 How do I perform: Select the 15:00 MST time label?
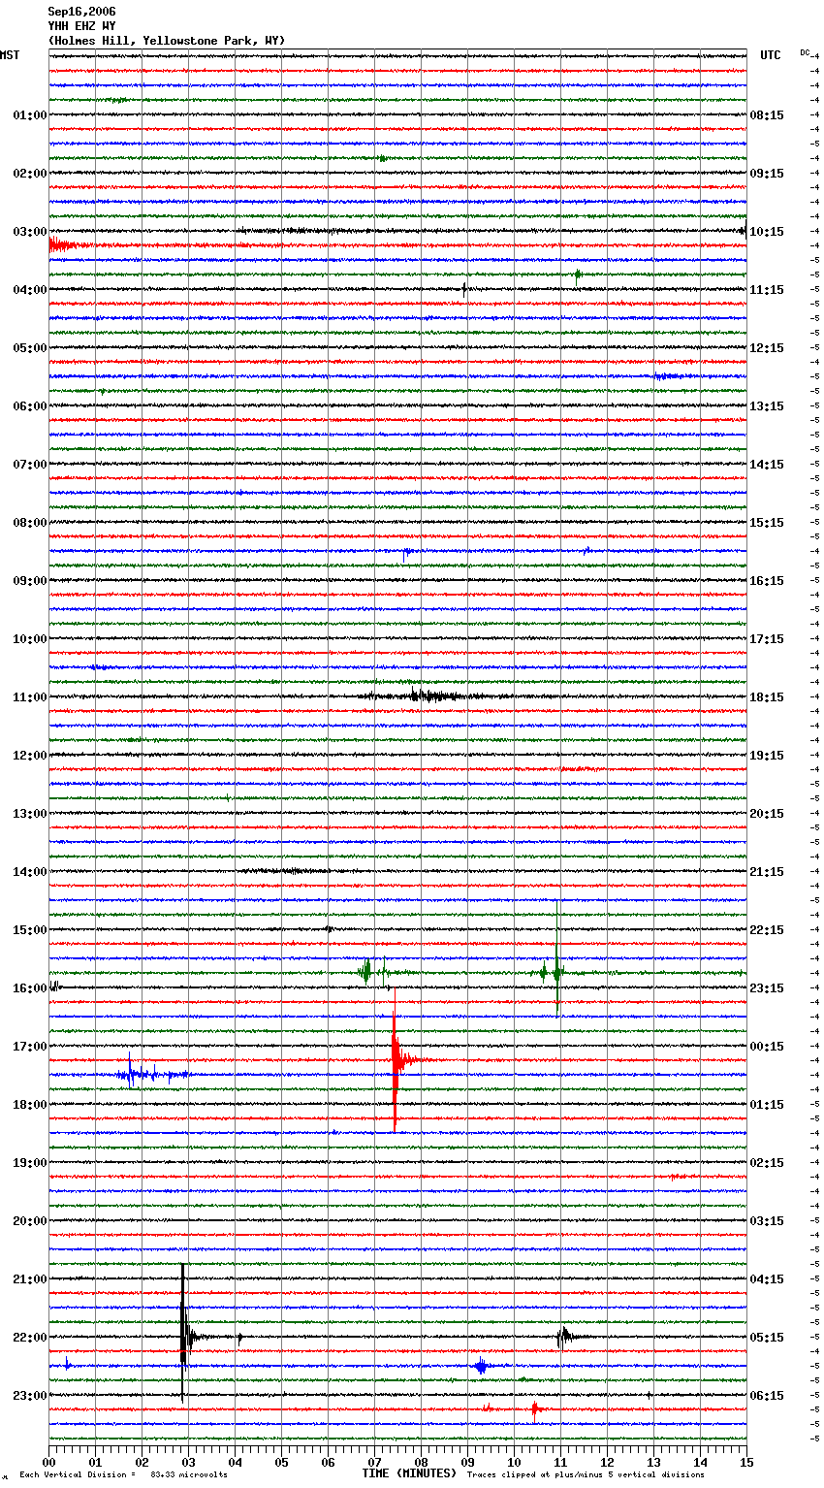pyautogui.click(x=30, y=930)
